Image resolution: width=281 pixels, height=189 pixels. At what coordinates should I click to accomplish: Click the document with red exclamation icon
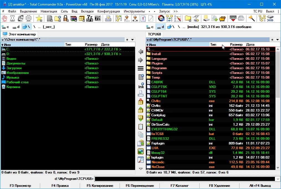point(143,18)
